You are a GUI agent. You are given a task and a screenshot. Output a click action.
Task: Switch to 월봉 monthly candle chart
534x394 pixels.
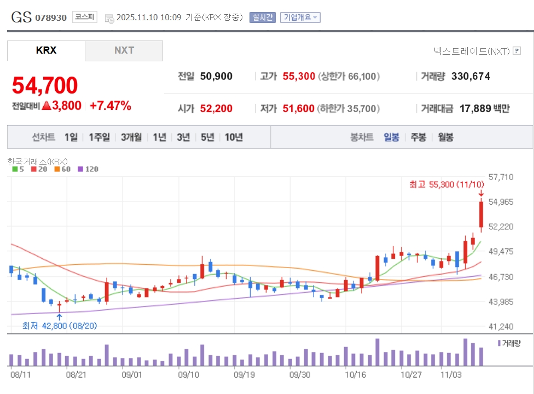445,137
